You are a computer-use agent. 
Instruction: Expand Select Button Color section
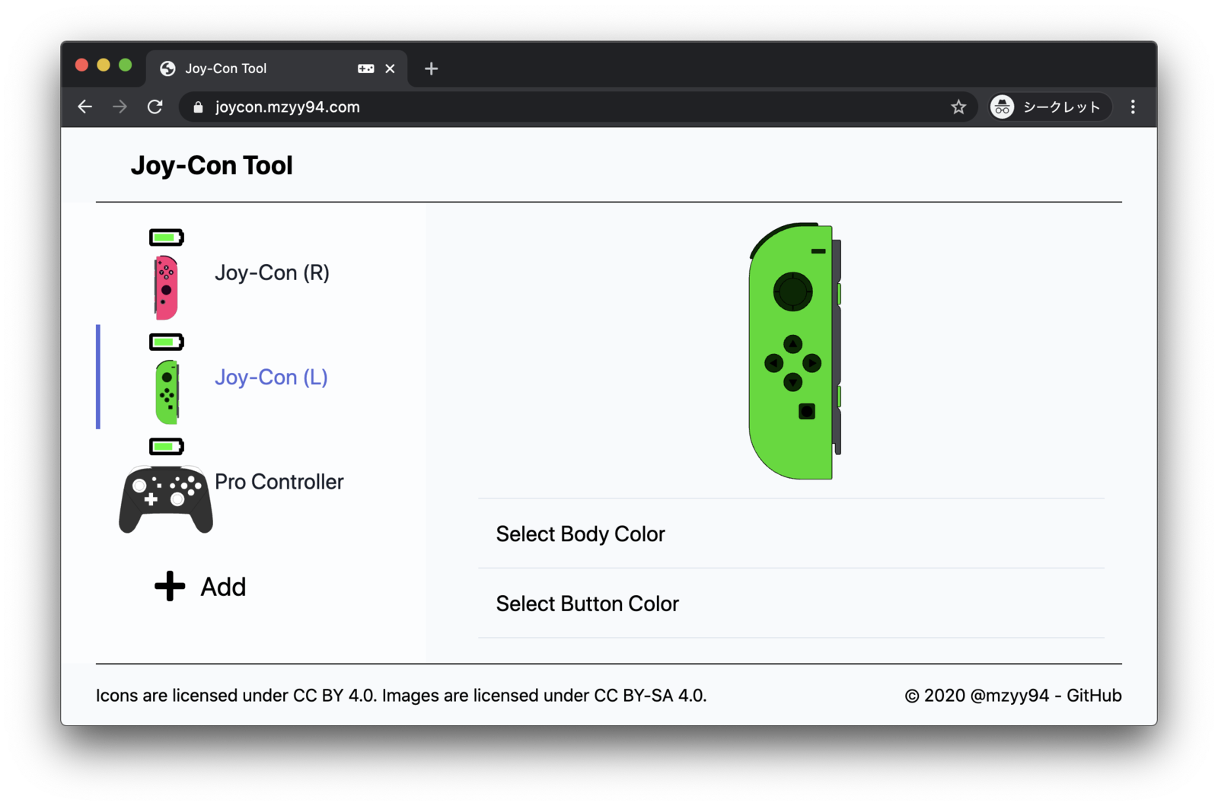click(791, 604)
